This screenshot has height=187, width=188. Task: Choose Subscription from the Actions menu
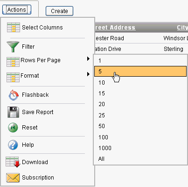tap(38, 178)
